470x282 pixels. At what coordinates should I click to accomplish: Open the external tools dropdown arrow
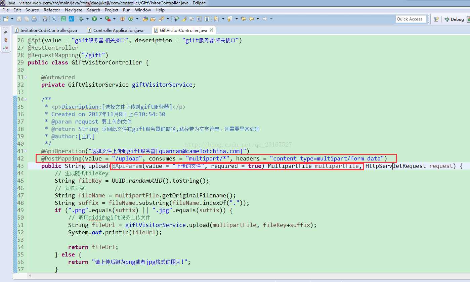coord(114,19)
